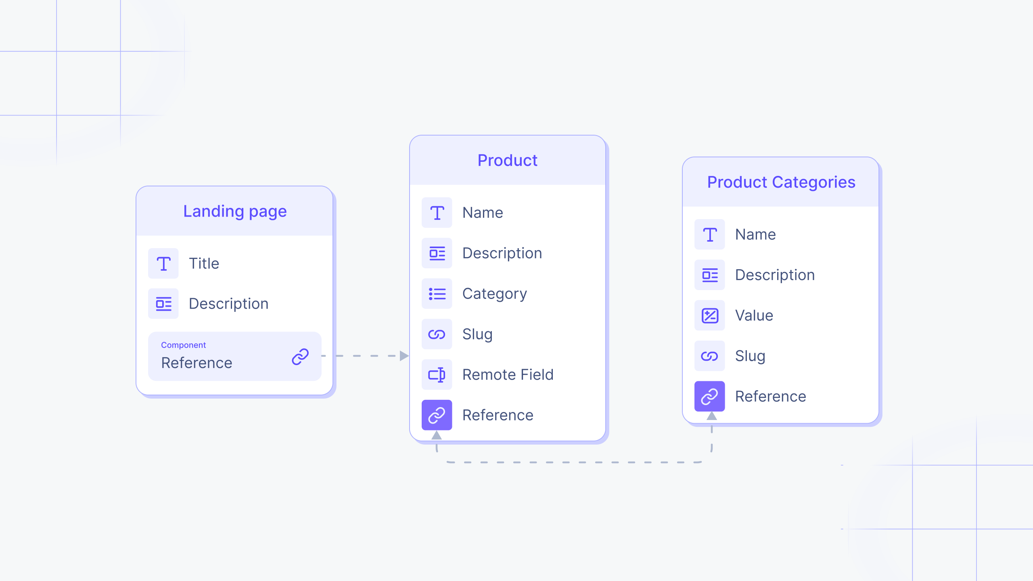Expand the Landing page model card

click(235, 211)
